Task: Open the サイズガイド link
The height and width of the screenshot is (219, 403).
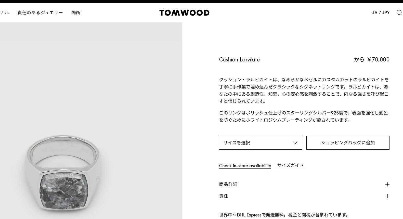Action: pyautogui.click(x=291, y=165)
